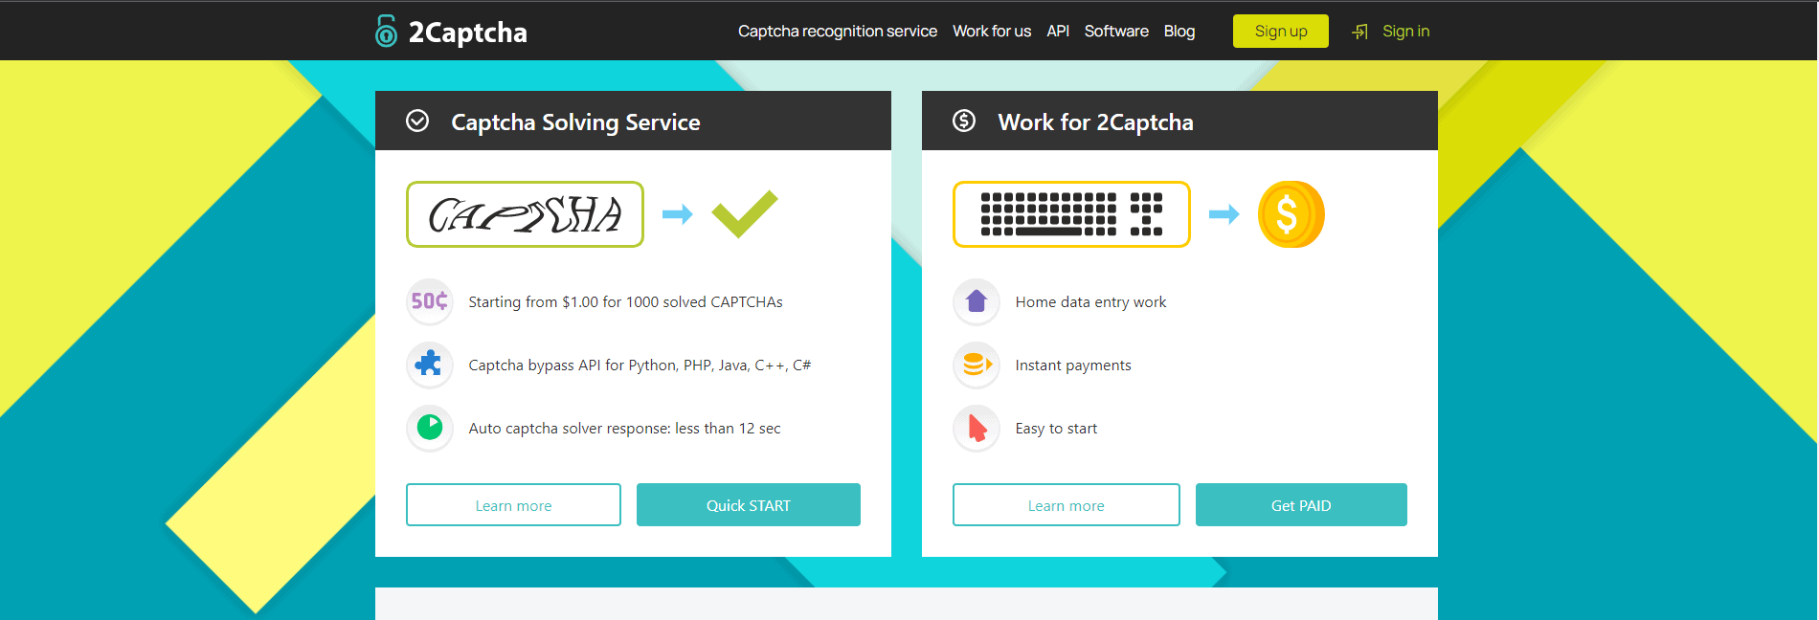This screenshot has height=620, width=1819.
Task: Click the dollar circle icon beside Work for 2Captcha
Action: click(964, 121)
